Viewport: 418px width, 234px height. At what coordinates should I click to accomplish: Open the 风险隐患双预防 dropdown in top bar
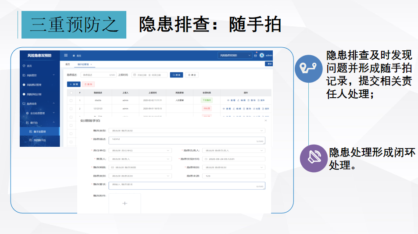pos(235,56)
